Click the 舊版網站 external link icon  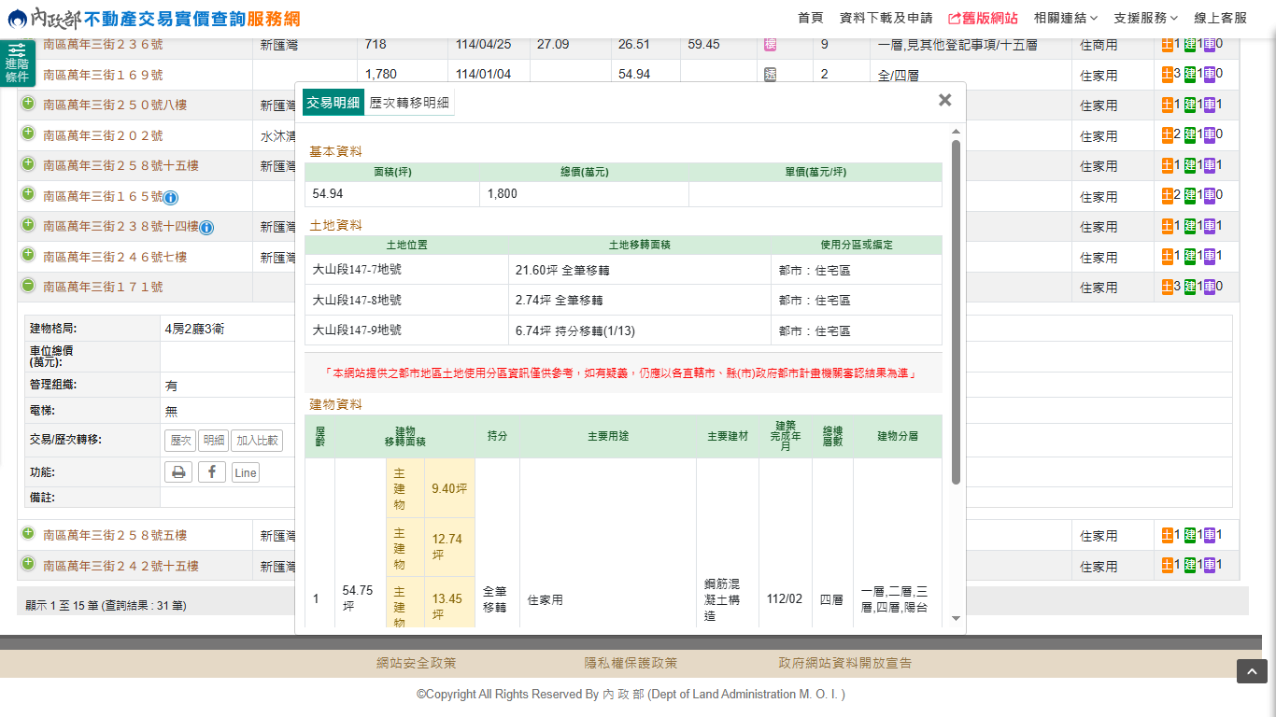tap(954, 19)
